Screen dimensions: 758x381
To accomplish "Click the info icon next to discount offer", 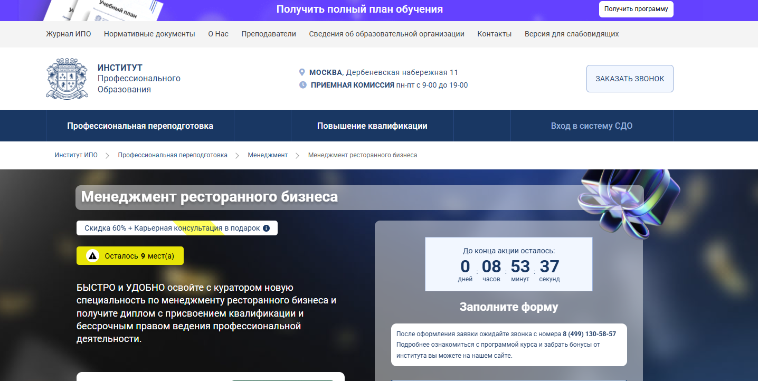I will coord(266,228).
